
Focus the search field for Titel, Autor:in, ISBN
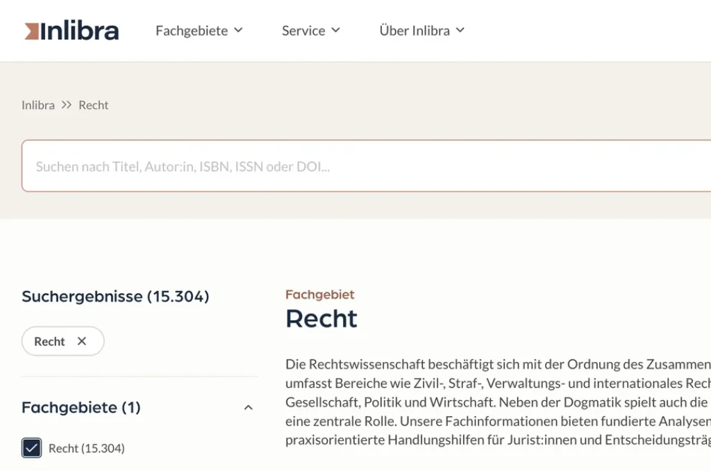366,166
